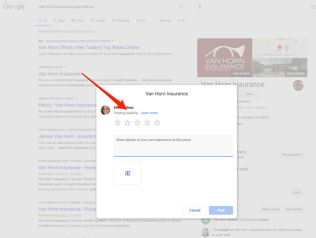Click the reviewer profile photo in the dialog

coord(105,110)
